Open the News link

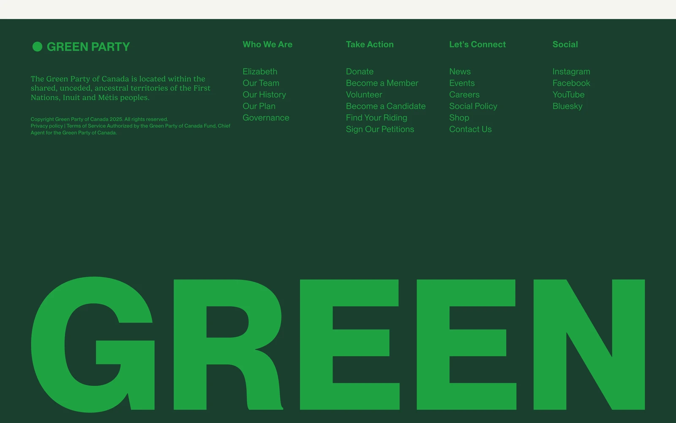460,71
